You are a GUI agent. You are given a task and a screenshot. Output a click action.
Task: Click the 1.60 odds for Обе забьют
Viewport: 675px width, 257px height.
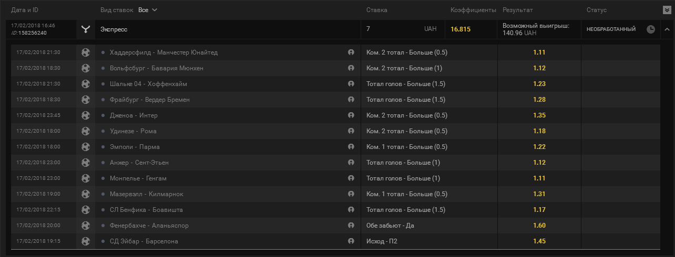tap(539, 226)
